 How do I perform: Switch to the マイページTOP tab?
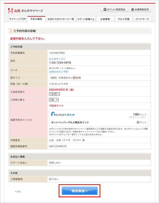pos(17,19)
